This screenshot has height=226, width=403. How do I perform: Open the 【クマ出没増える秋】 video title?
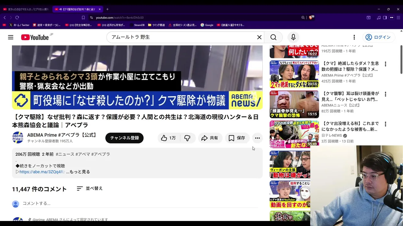(350, 126)
